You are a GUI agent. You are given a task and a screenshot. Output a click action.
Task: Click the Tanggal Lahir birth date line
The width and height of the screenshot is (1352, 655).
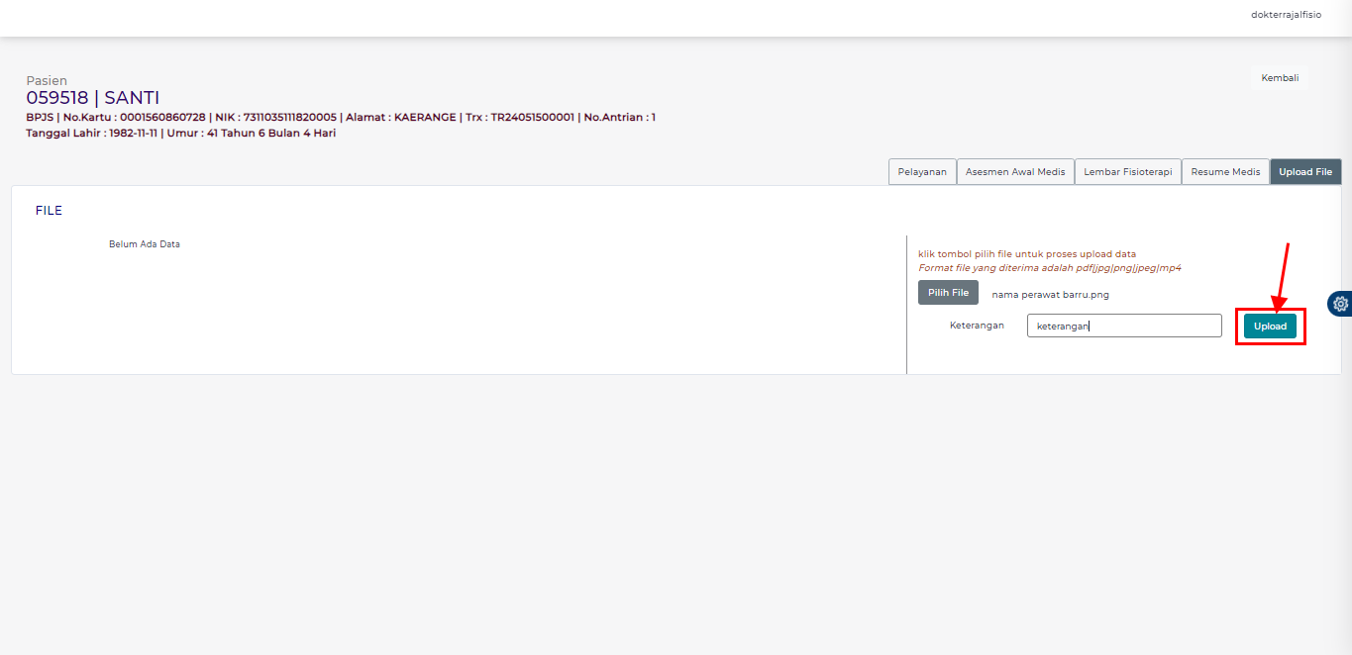click(x=180, y=134)
